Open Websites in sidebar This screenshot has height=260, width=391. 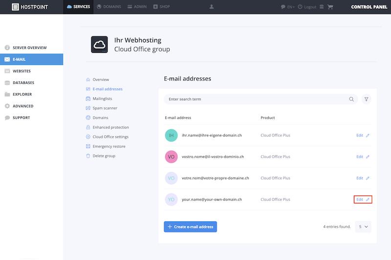click(31, 71)
